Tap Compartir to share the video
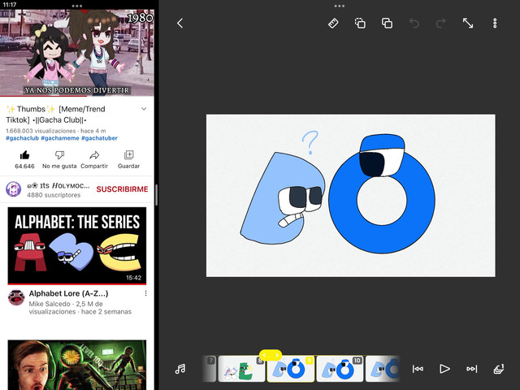This screenshot has width=520, height=390. [x=94, y=159]
